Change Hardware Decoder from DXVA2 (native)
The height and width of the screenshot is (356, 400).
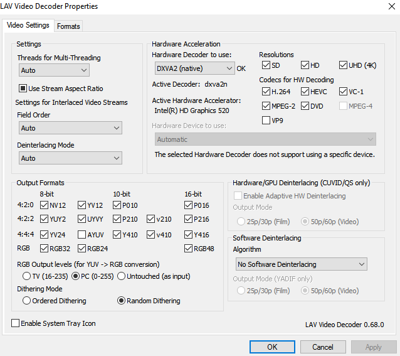pyautogui.click(x=193, y=68)
